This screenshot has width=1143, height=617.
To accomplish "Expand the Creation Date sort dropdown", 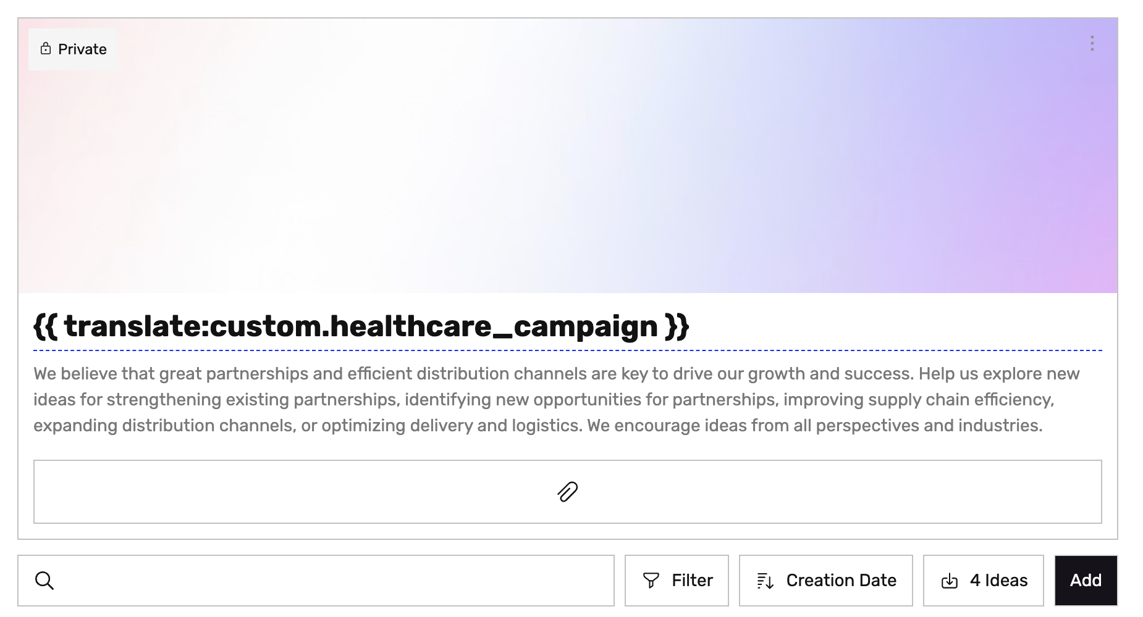I will pos(825,581).
